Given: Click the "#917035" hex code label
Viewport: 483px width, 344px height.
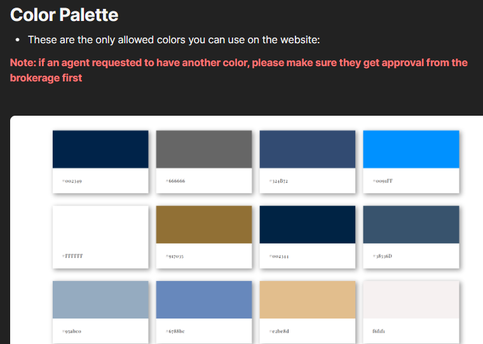Looking at the screenshot, I should (x=175, y=256).
